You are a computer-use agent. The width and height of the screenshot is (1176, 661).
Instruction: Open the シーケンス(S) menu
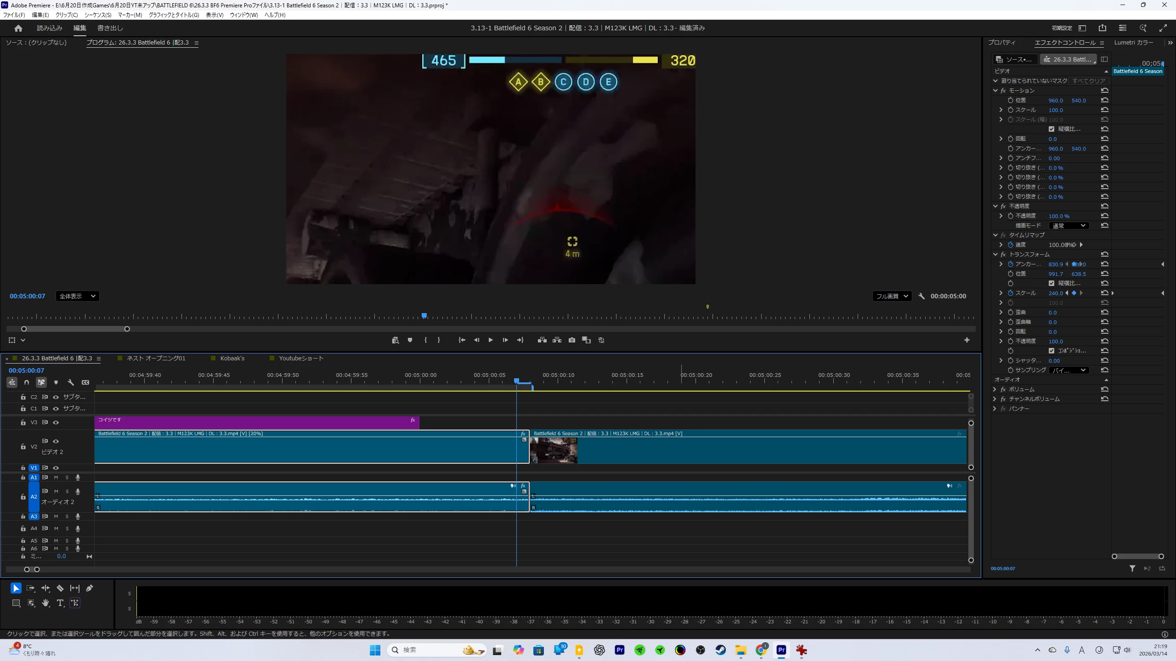click(x=97, y=15)
